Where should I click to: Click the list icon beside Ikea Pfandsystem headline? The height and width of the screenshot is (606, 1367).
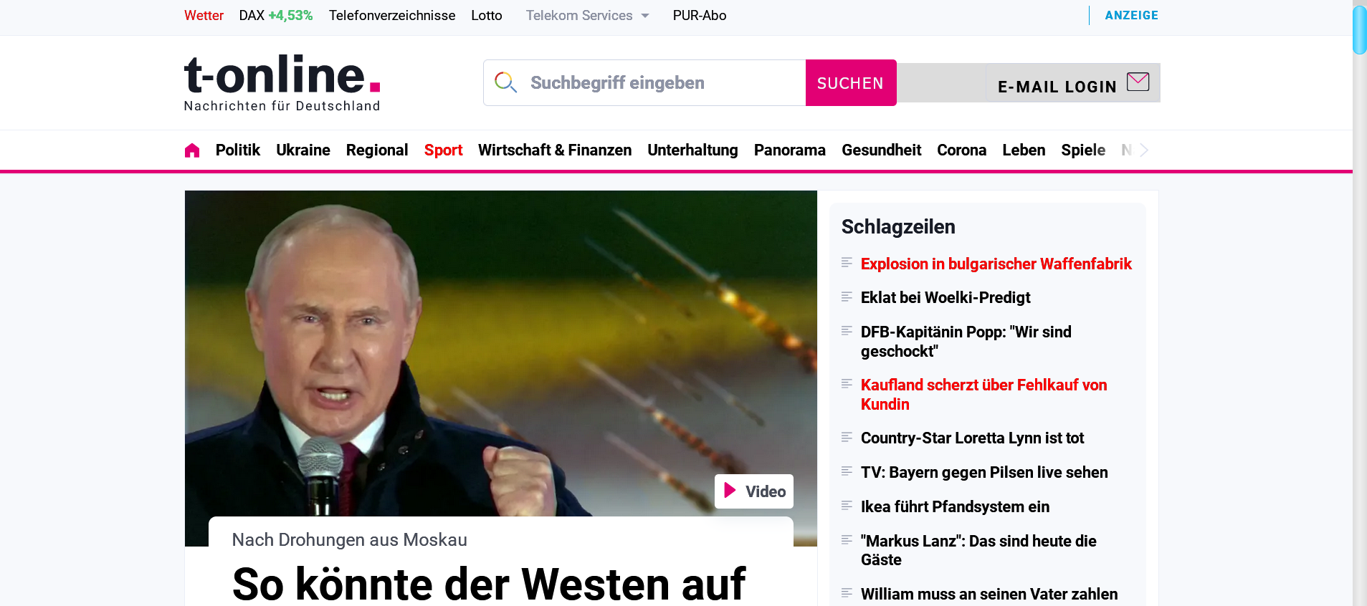[x=847, y=506]
